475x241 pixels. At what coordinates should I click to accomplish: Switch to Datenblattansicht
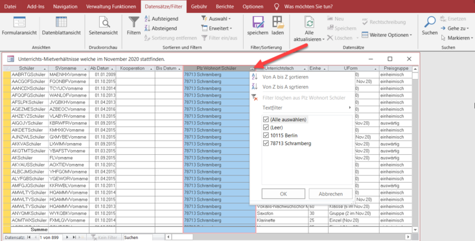coord(61,26)
